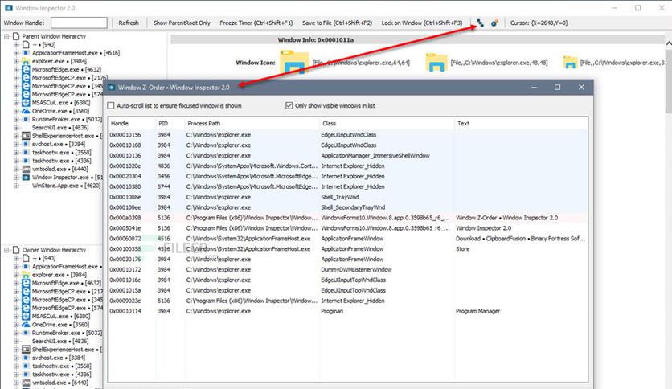Enable auto-scroll list checkbox

click(111, 105)
